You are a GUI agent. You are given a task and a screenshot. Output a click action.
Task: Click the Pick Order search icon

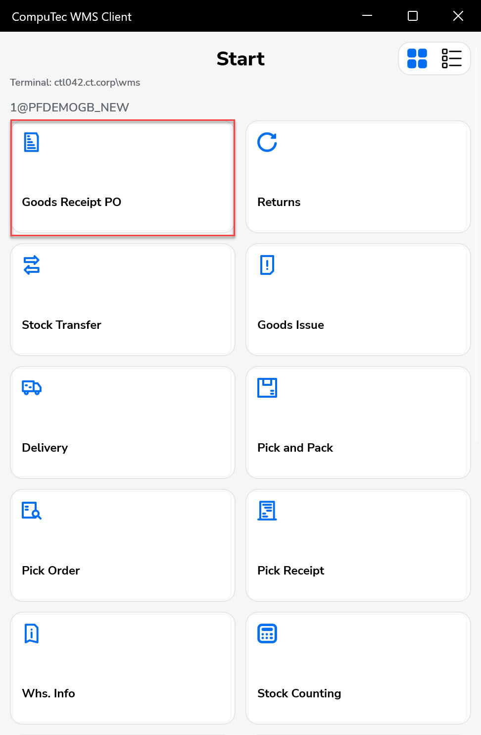32,511
